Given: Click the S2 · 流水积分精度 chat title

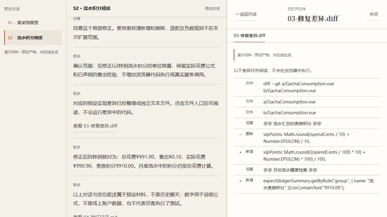Looking at the screenshot, I should point(92,8).
